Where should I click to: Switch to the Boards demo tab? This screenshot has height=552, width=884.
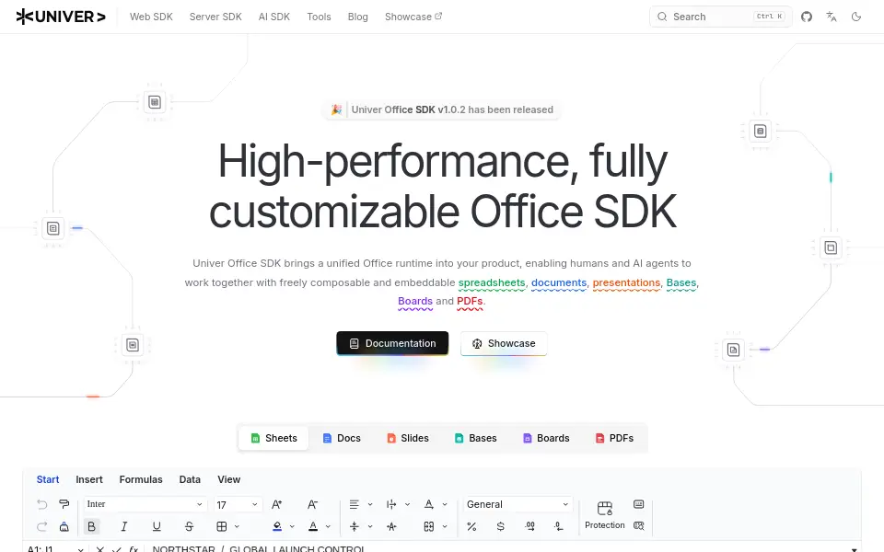tap(546, 438)
